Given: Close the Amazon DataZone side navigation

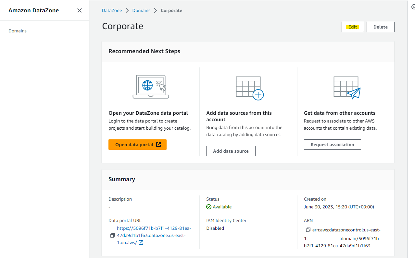Looking at the screenshot, I should tap(80, 10).
